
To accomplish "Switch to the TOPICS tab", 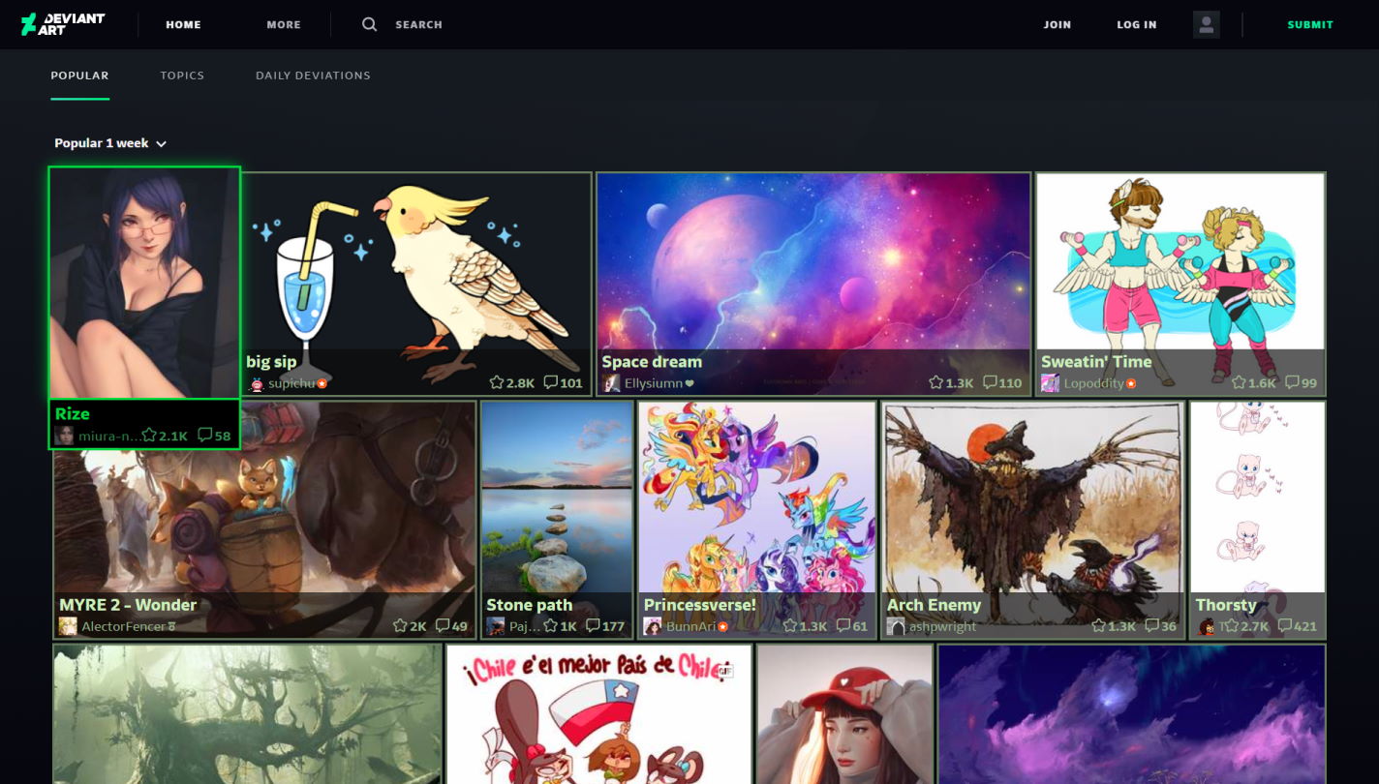I will click(x=182, y=75).
